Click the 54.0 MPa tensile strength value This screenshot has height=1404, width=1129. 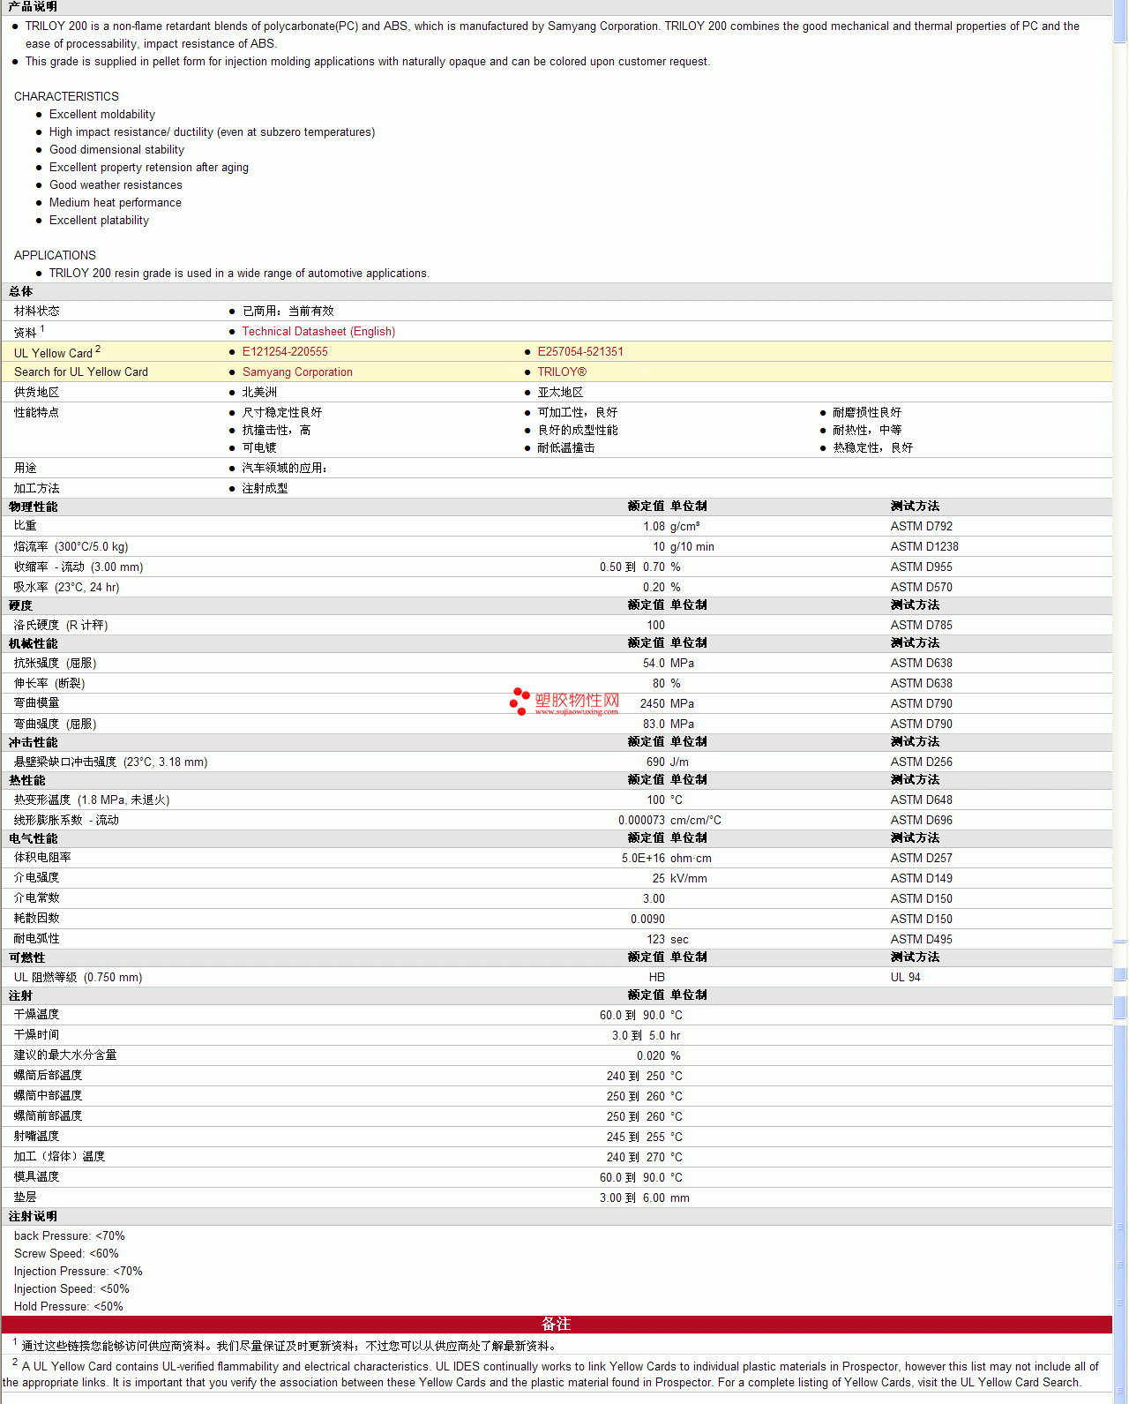coord(669,664)
